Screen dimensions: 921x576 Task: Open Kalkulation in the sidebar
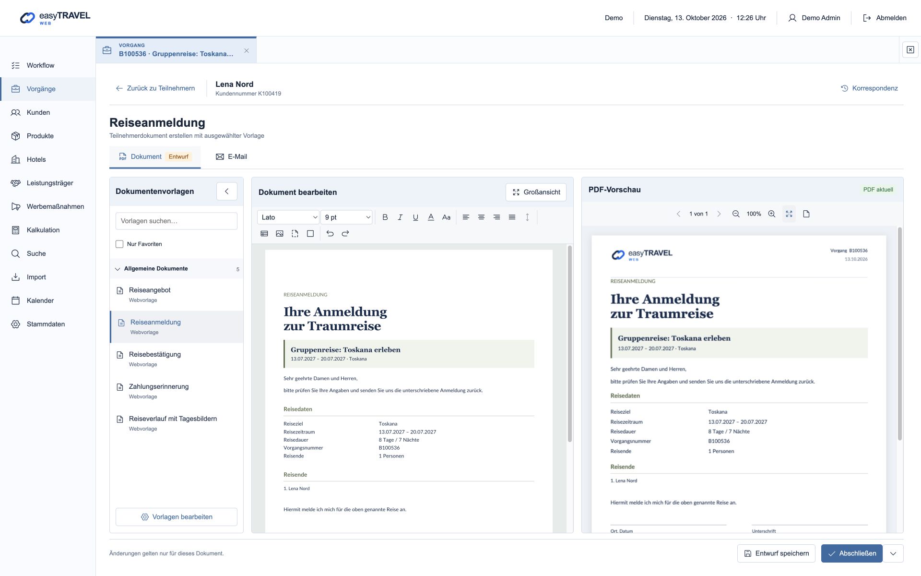coord(48,230)
